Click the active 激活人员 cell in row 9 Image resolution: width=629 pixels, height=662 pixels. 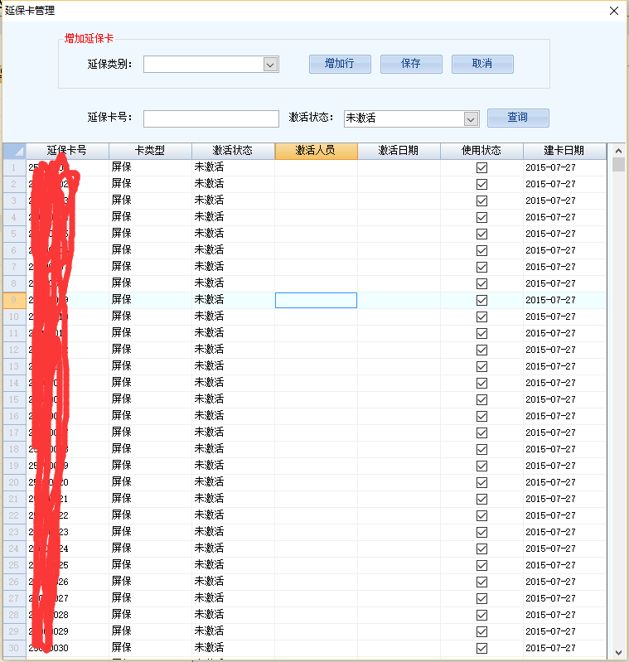(317, 300)
